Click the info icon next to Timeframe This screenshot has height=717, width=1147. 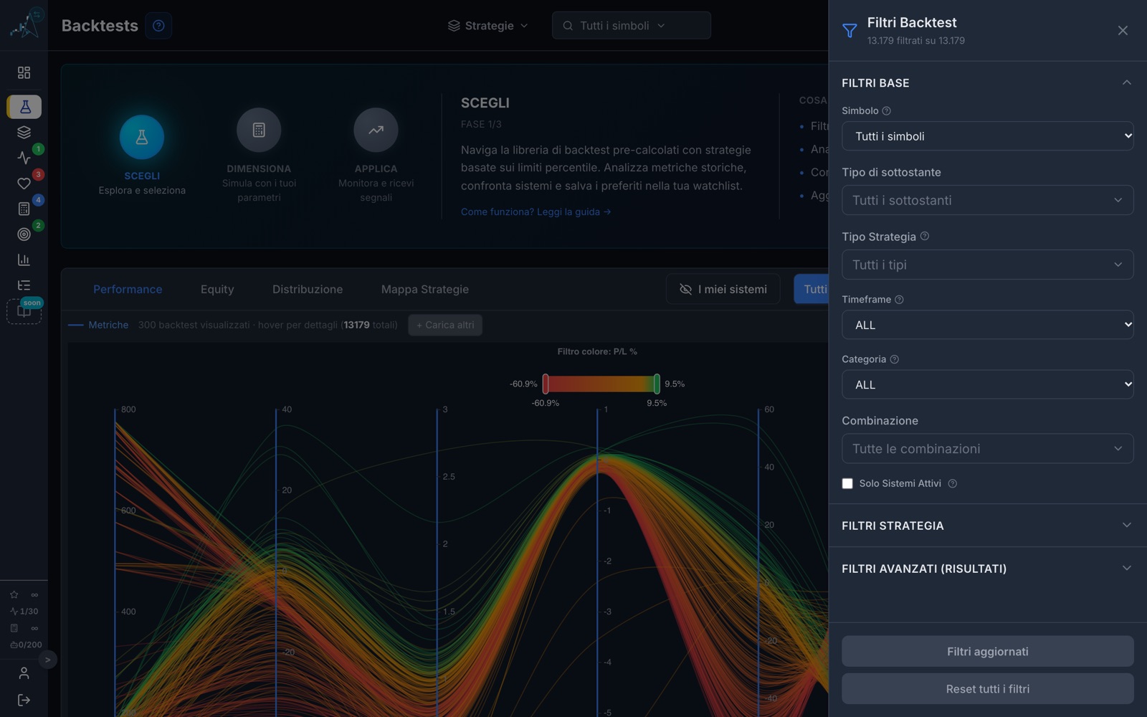point(899,299)
